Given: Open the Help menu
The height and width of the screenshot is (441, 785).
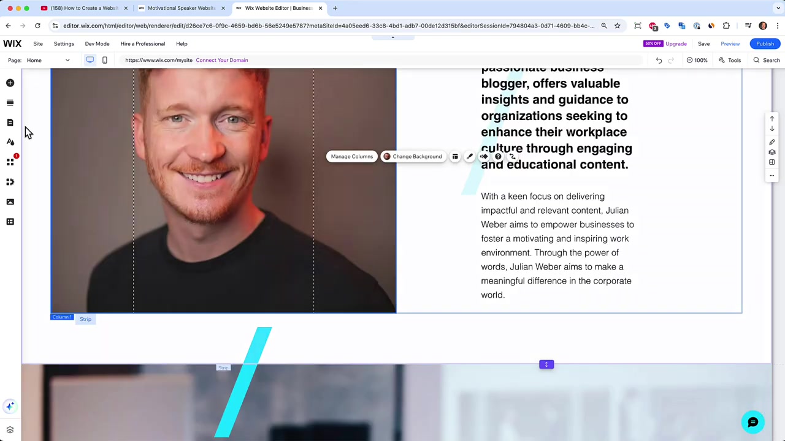Looking at the screenshot, I should coord(182,44).
